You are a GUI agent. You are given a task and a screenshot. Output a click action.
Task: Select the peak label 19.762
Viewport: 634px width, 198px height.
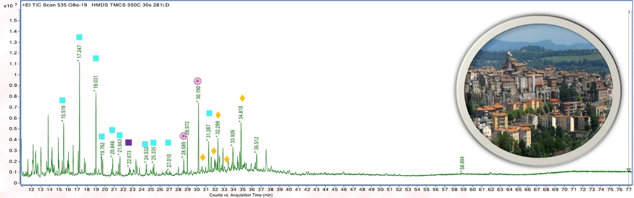coord(102,150)
